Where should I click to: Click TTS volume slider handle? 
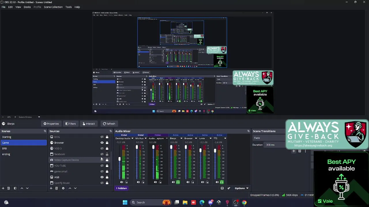215,151
